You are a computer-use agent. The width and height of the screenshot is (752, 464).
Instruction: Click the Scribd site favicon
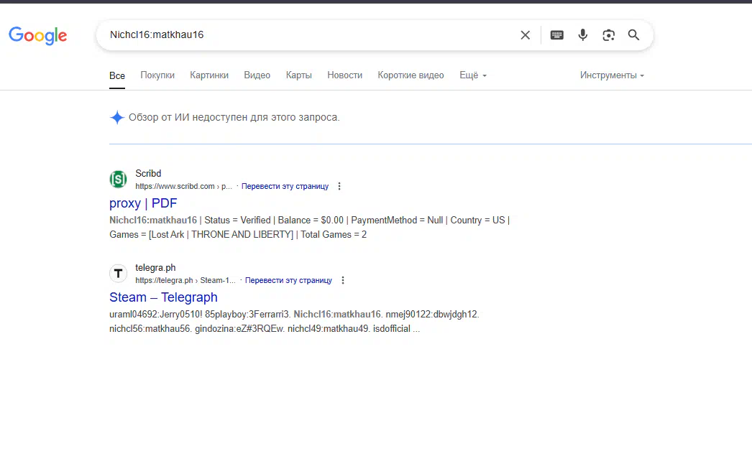point(118,180)
